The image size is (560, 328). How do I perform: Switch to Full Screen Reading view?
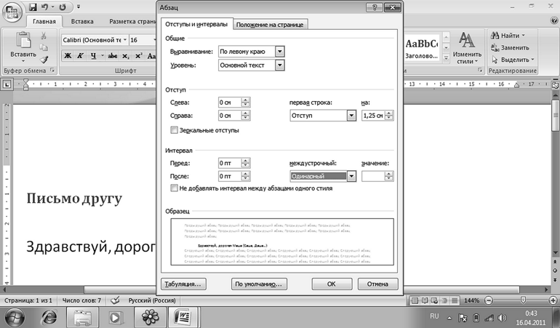(425, 300)
